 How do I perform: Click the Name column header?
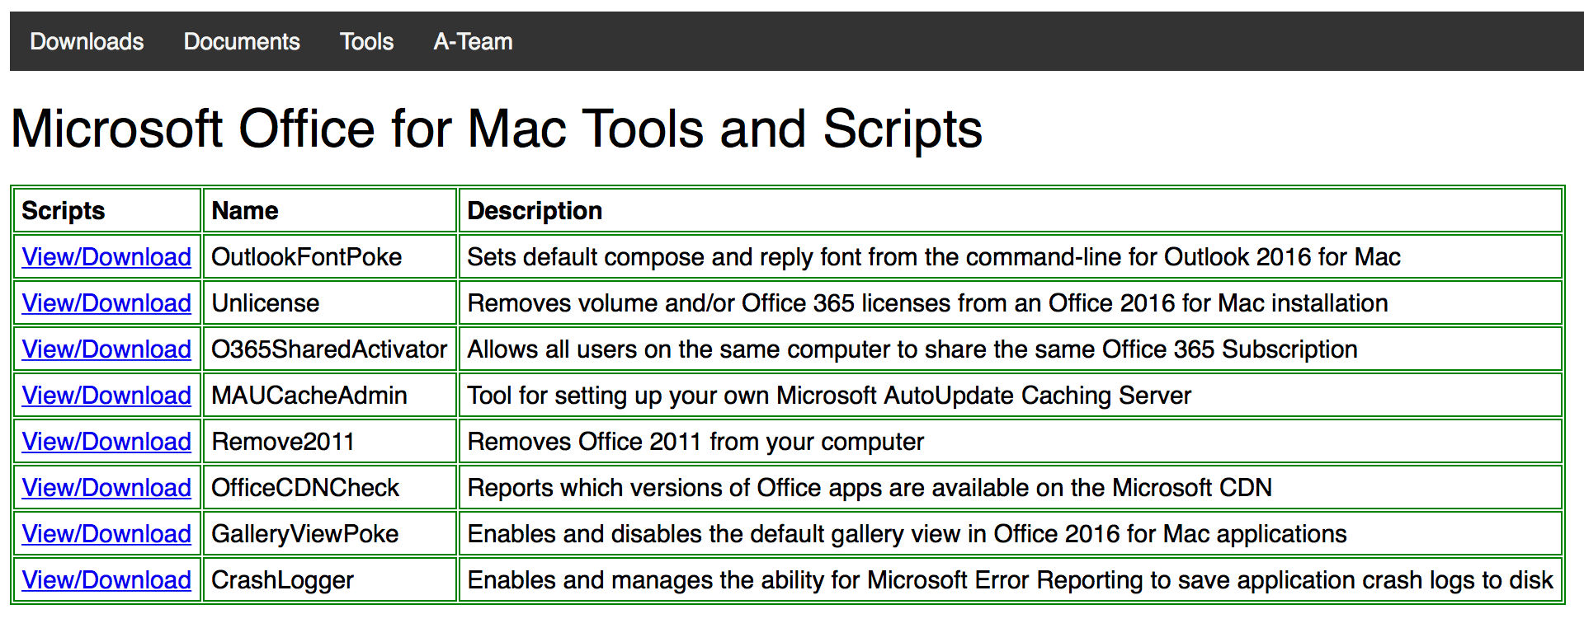330,211
